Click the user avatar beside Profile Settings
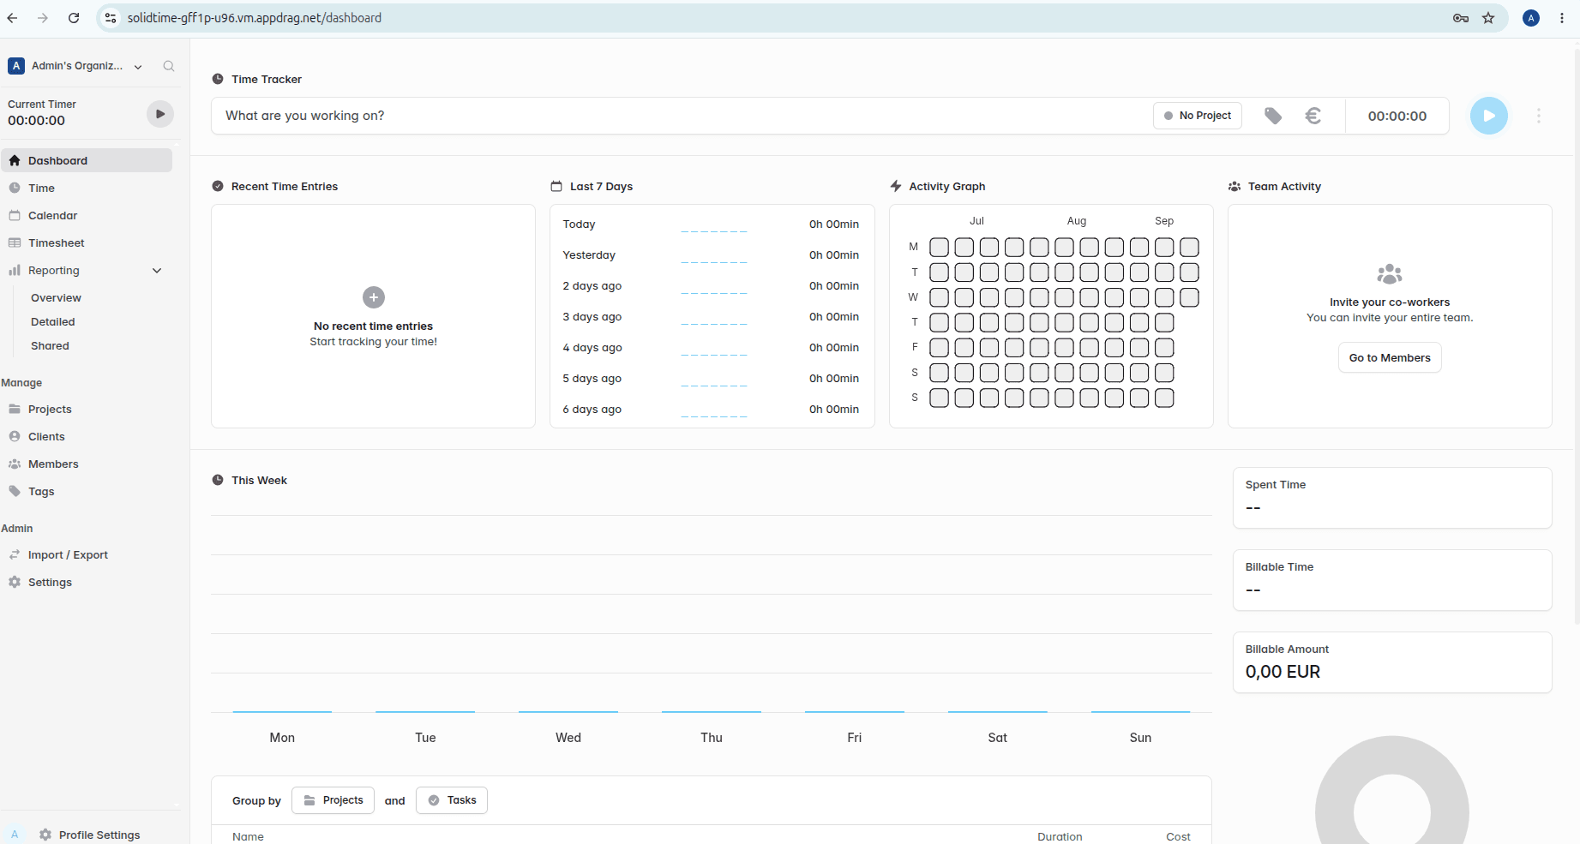Screen dimensions: 1580x844 pyautogui.click(x=15, y=835)
